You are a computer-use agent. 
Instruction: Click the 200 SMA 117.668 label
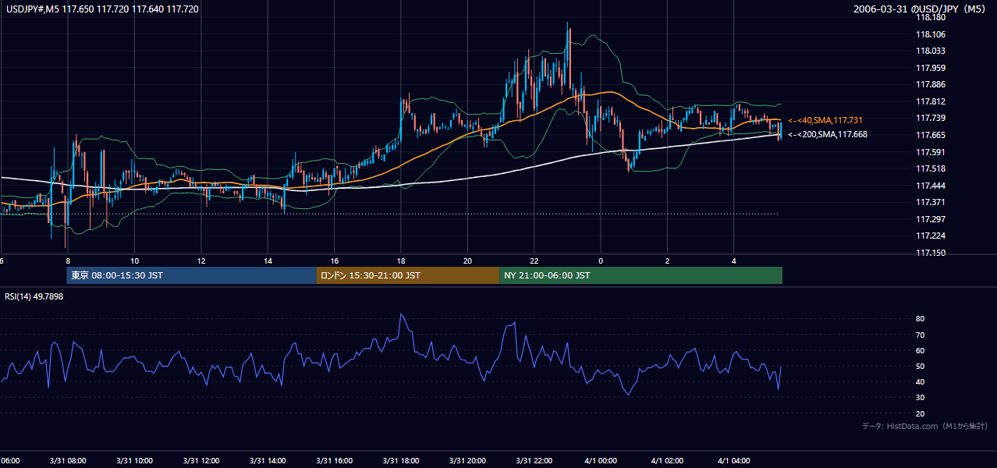(828, 134)
